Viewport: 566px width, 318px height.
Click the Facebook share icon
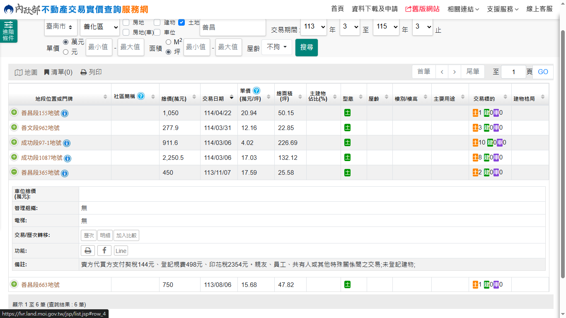tap(104, 251)
